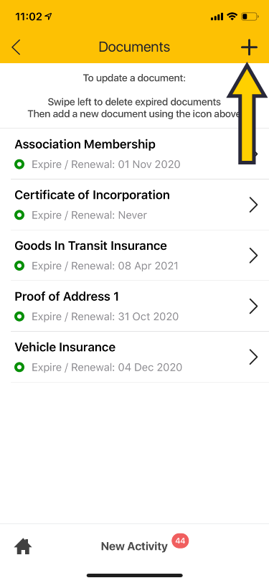Tap green status circle for Proof of Address 1

point(19,317)
